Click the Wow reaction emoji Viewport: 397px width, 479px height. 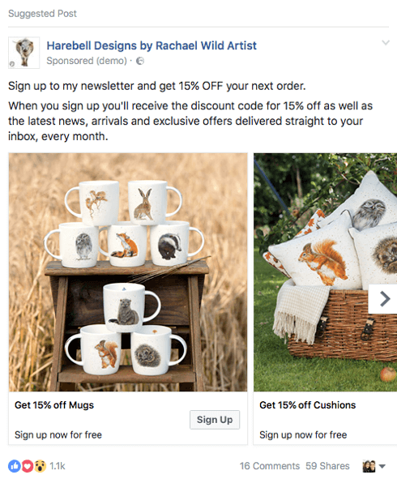point(40,466)
